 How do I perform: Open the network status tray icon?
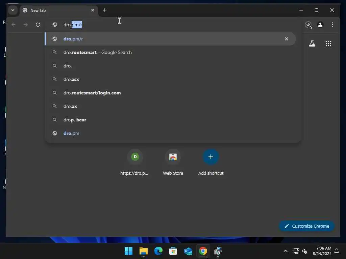click(x=296, y=251)
